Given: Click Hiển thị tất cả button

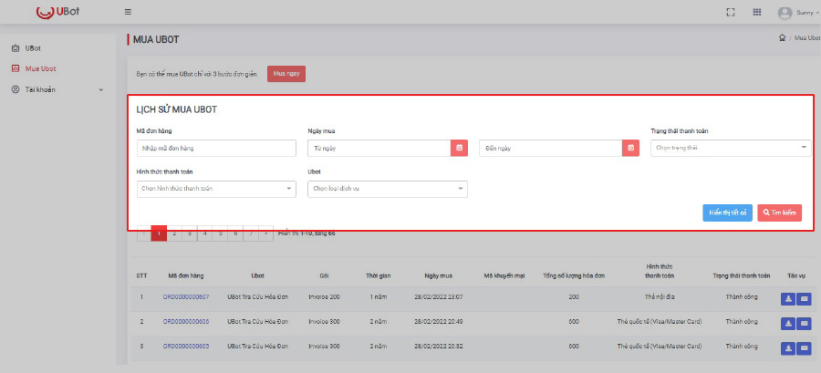Looking at the screenshot, I should pos(728,212).
